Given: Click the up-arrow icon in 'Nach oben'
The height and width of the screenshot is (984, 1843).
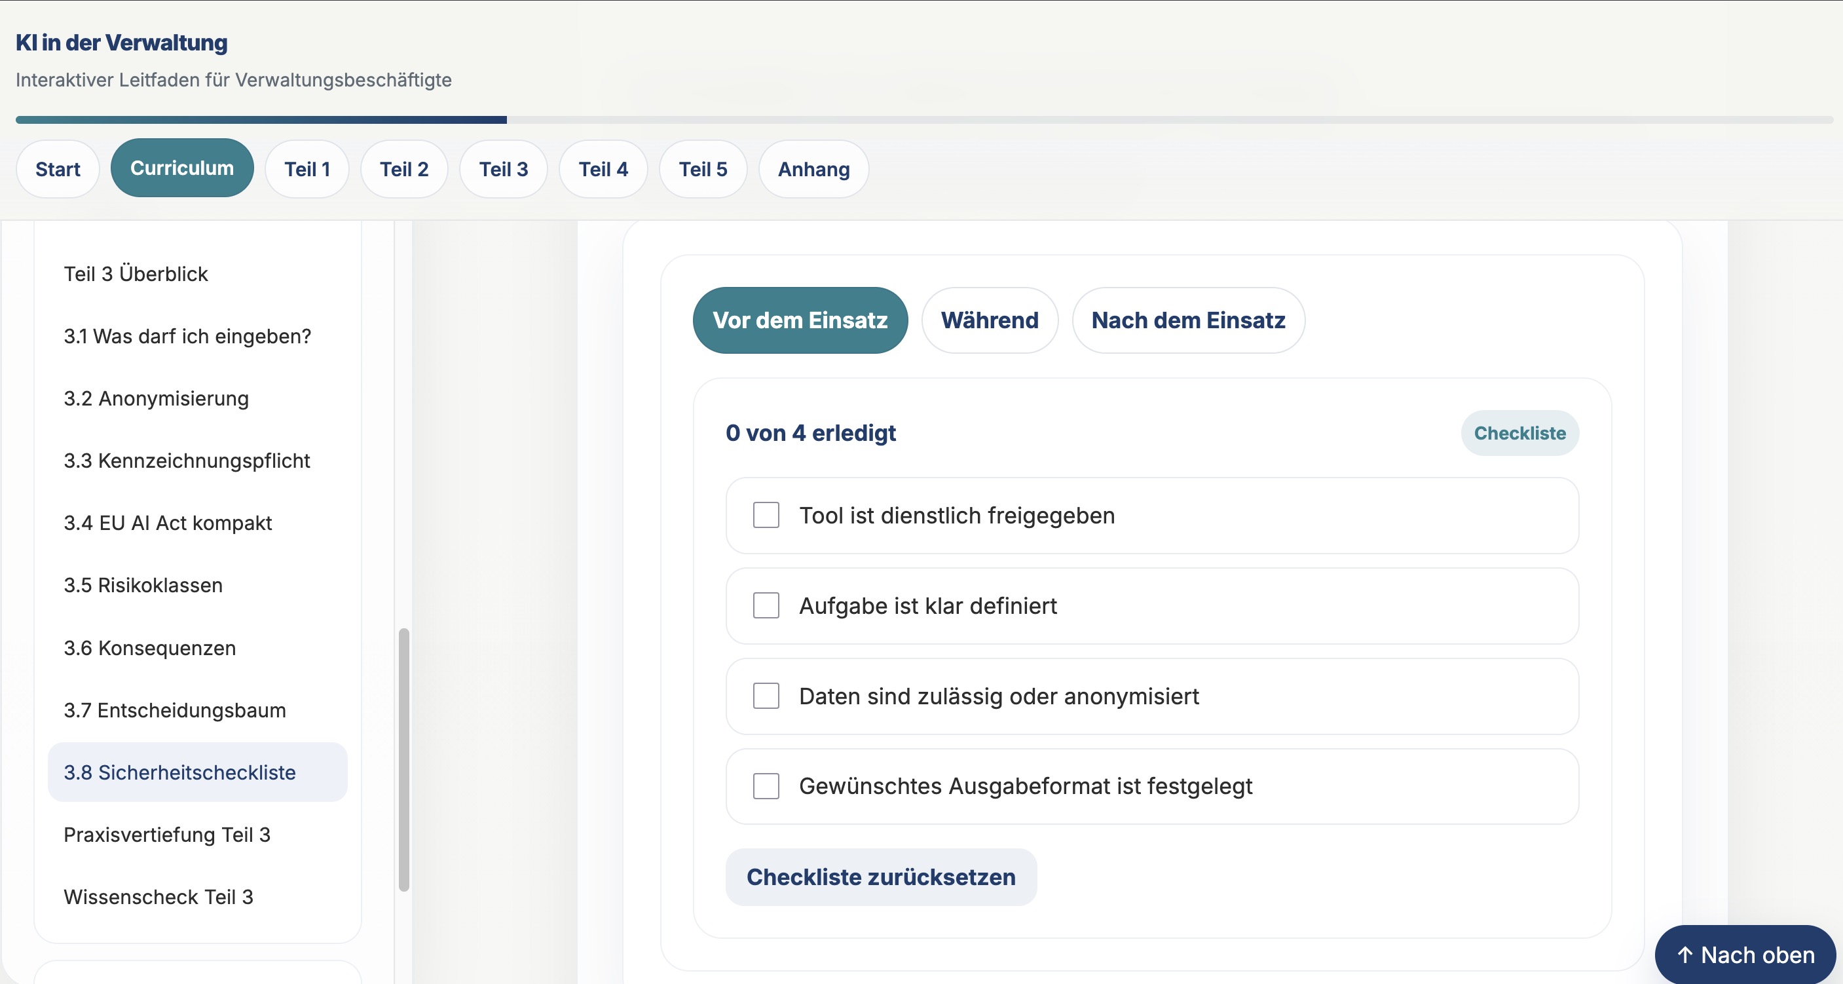Looking at the screenshot, I should coord(1685,955).
